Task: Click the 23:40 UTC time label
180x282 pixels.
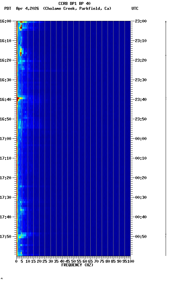Action: click(x=141, y=100)
